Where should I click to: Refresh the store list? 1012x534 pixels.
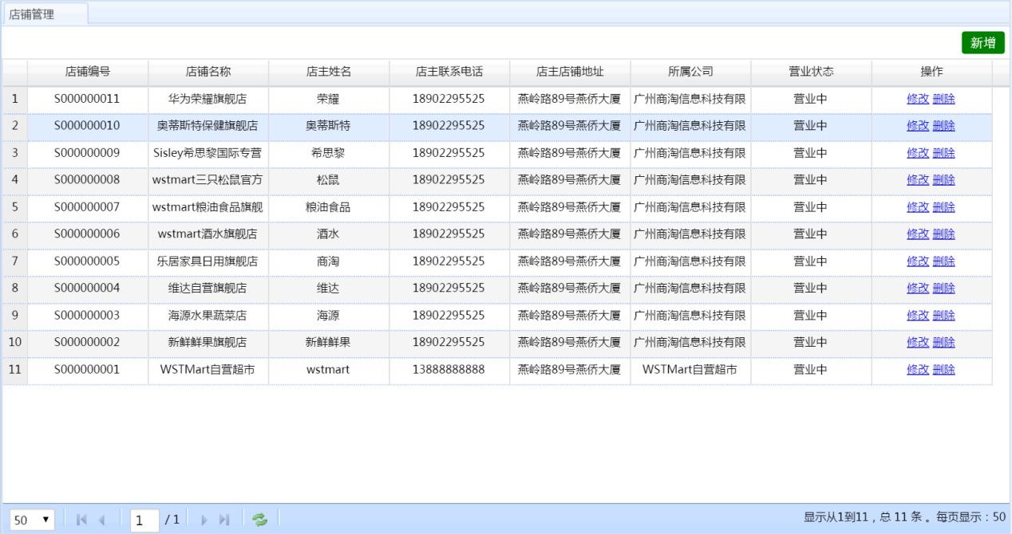[259, 520]
